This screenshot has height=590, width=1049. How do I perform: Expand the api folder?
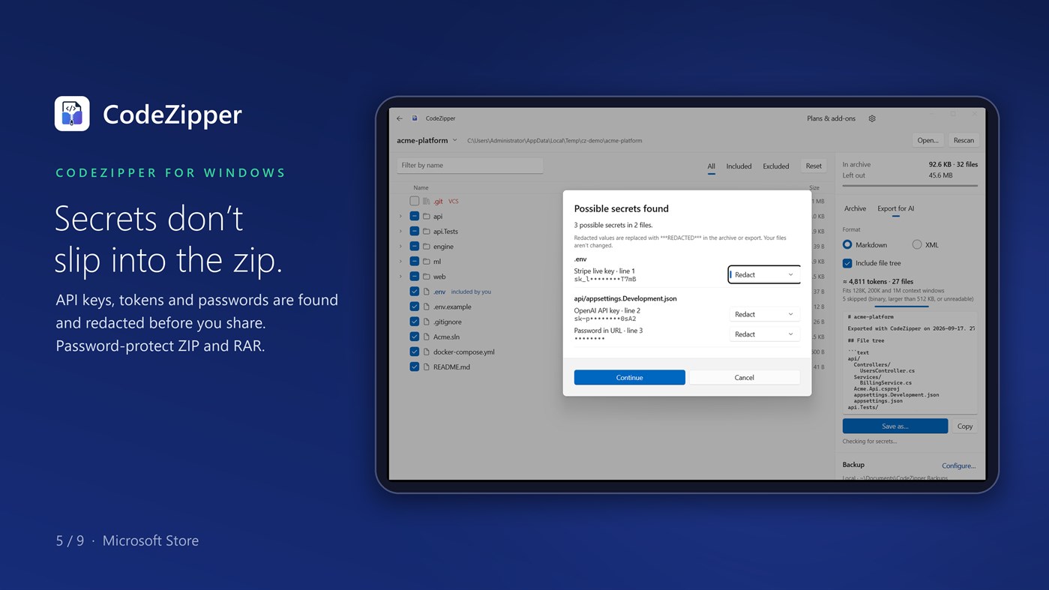400,217
